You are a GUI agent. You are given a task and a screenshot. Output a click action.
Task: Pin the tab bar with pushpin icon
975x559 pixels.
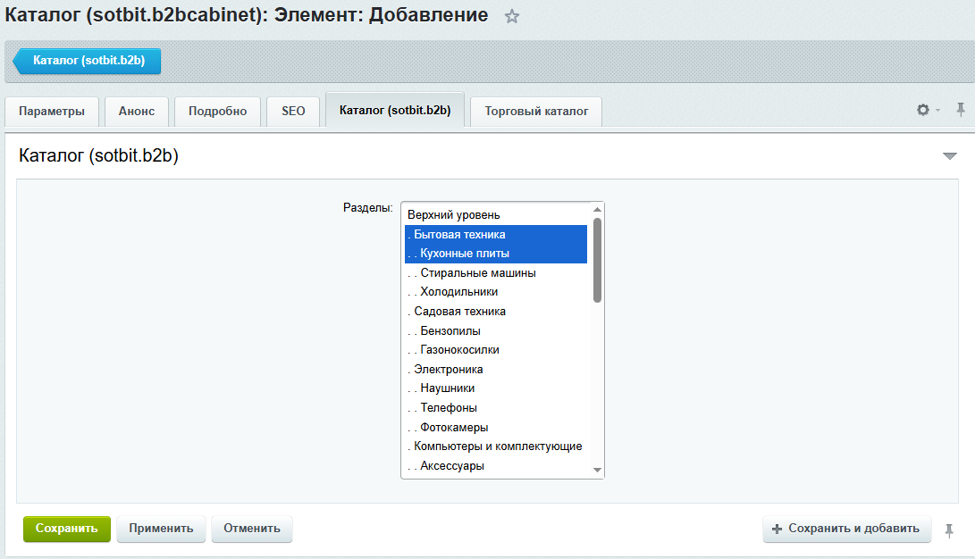pyautogui.click(x=960, y=110)
